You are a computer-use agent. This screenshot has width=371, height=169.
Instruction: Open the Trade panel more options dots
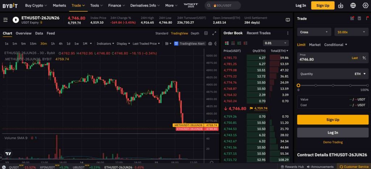367,18
